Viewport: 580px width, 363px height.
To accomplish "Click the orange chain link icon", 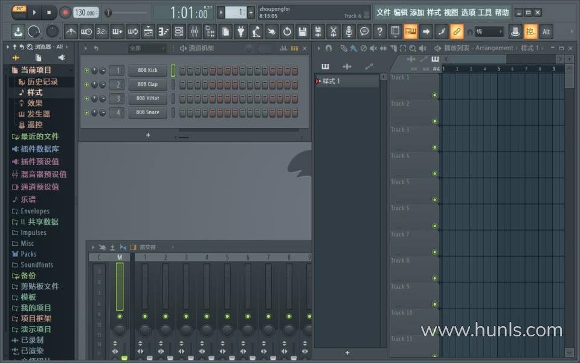I will click(457, 32).
